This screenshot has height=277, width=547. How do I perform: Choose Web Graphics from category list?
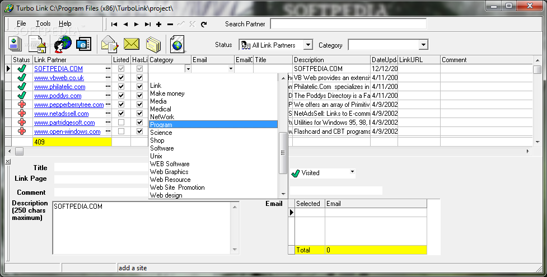[213, 172]
